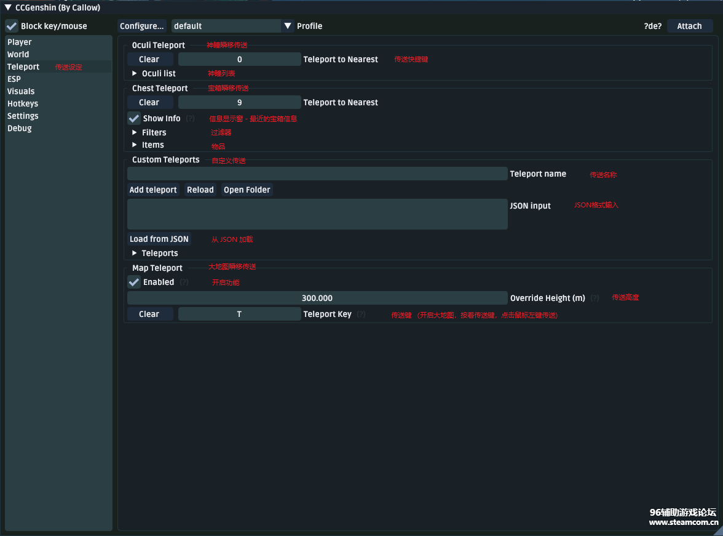Viewport: 723px width, 536px height.
Task: Switch to the ESP section
Action: click(x=14, y=79)
